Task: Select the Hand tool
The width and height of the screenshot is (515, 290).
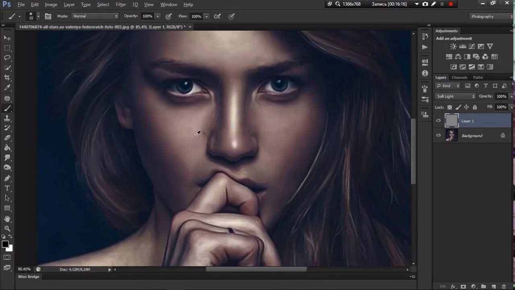Action: coord(7,219)
